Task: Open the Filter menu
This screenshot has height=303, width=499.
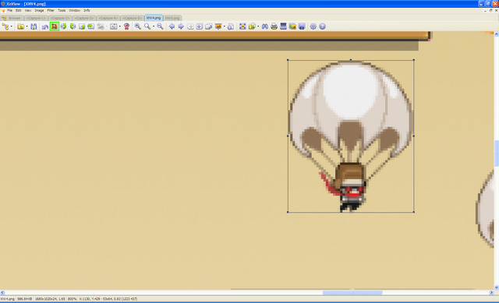Action: pos(51,10)
